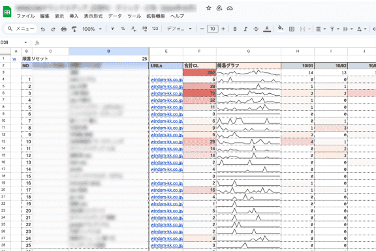Star this spreadsheet document
This screenshot has width=376, height=251.
[x=209, y=8]
